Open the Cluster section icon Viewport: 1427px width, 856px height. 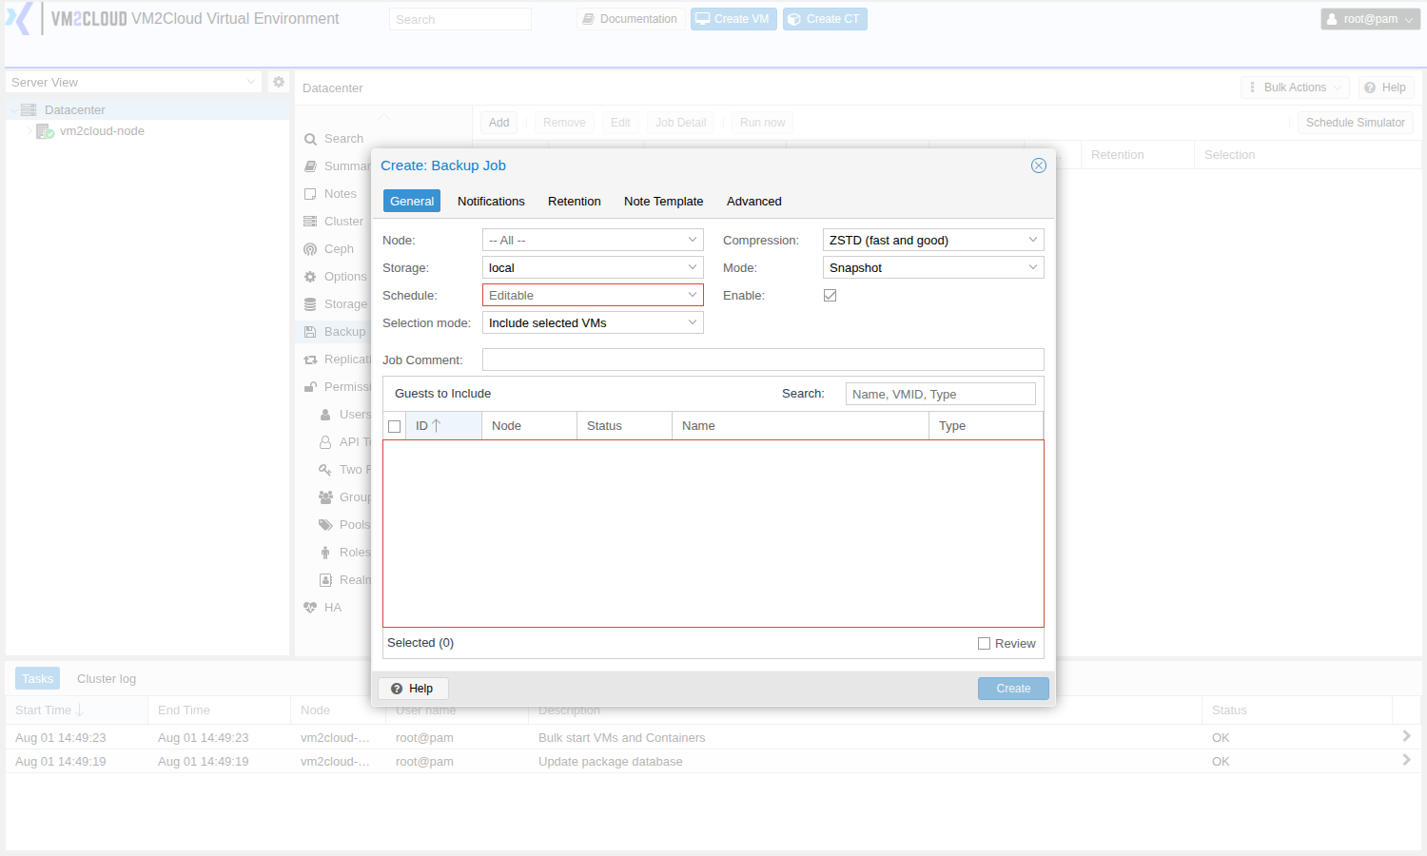tap(310, 222)
